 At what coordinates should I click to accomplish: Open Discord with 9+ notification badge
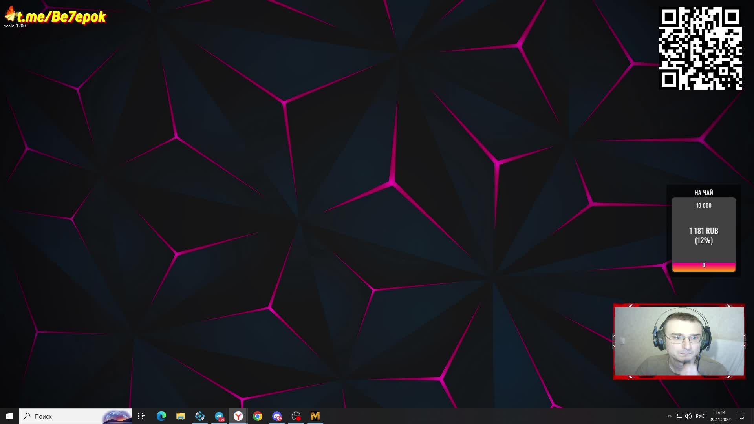(277, 416)
